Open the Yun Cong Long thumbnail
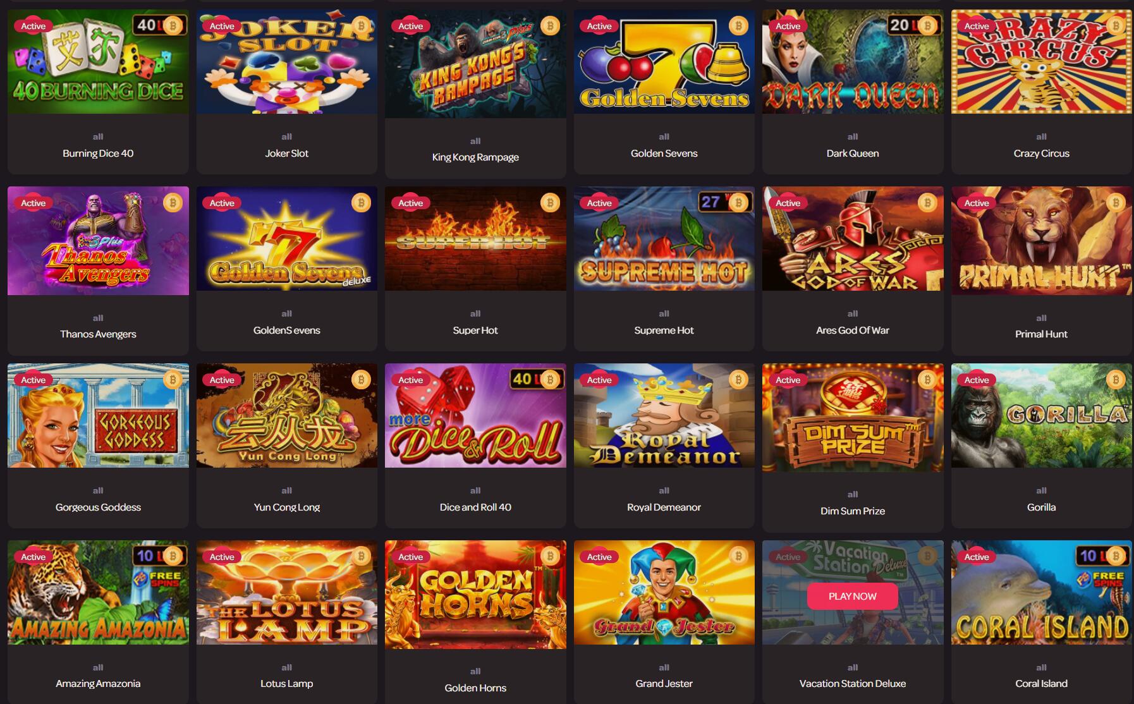 [x=286, y=415]
